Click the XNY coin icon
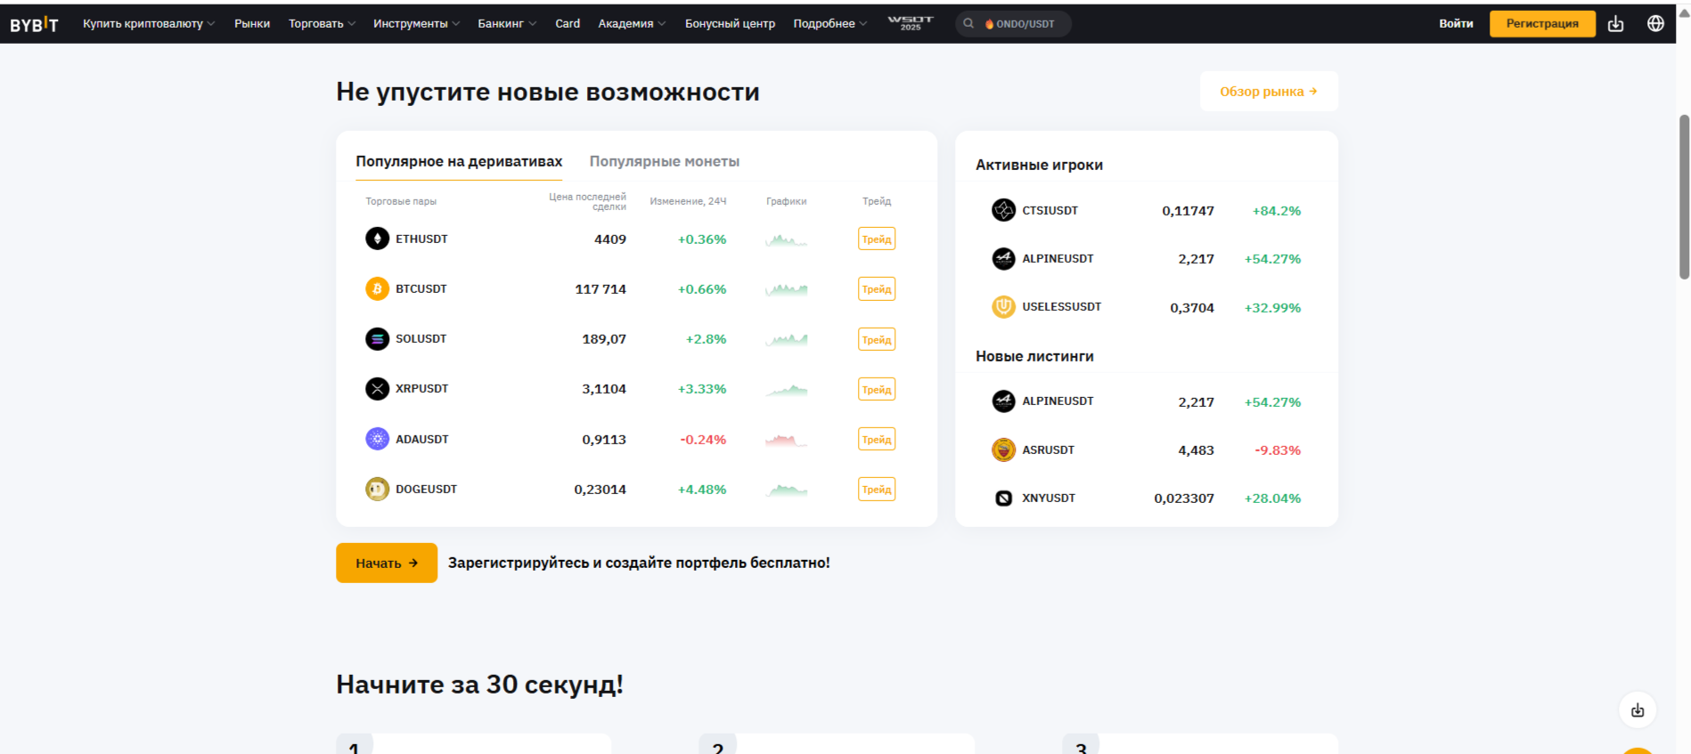This screenshot has width=1691, height=754. (1004, 498)
